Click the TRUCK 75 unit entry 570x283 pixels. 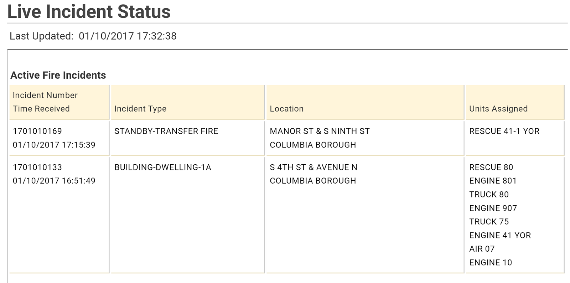click(489, 222)
